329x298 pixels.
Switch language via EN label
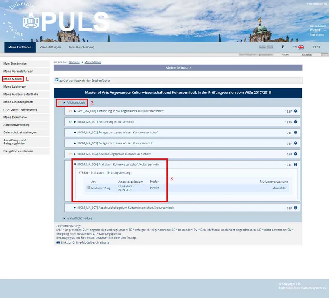(295, 47)
